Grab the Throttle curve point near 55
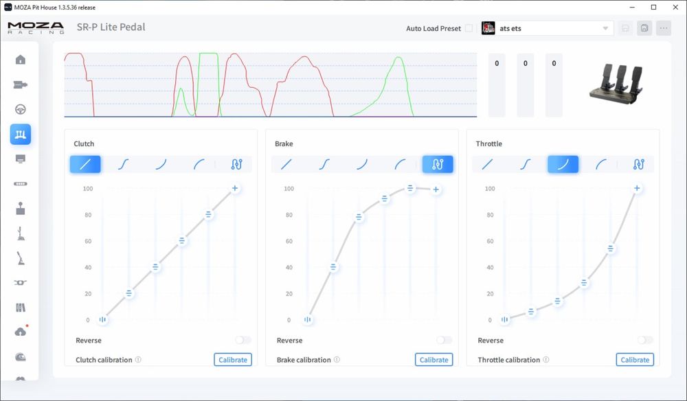The height and width of the screenshot is (401, 687). pos(610,249)
